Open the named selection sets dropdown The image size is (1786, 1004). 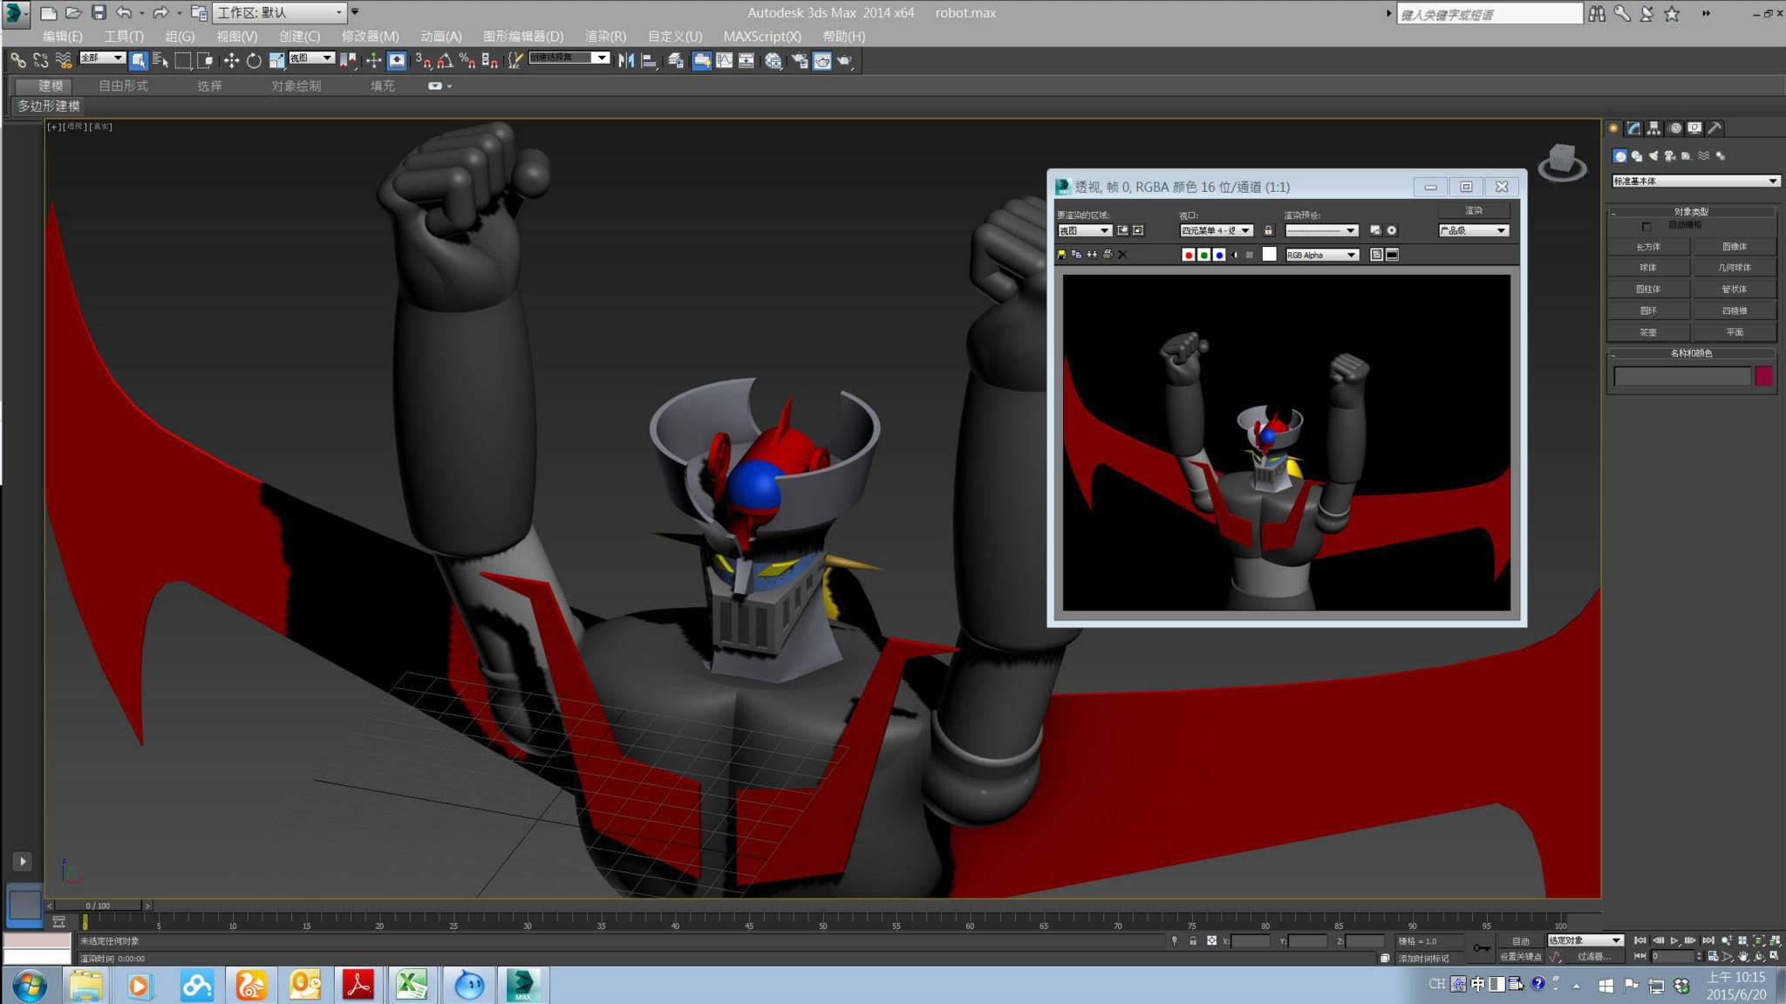[x=569, y=58]
